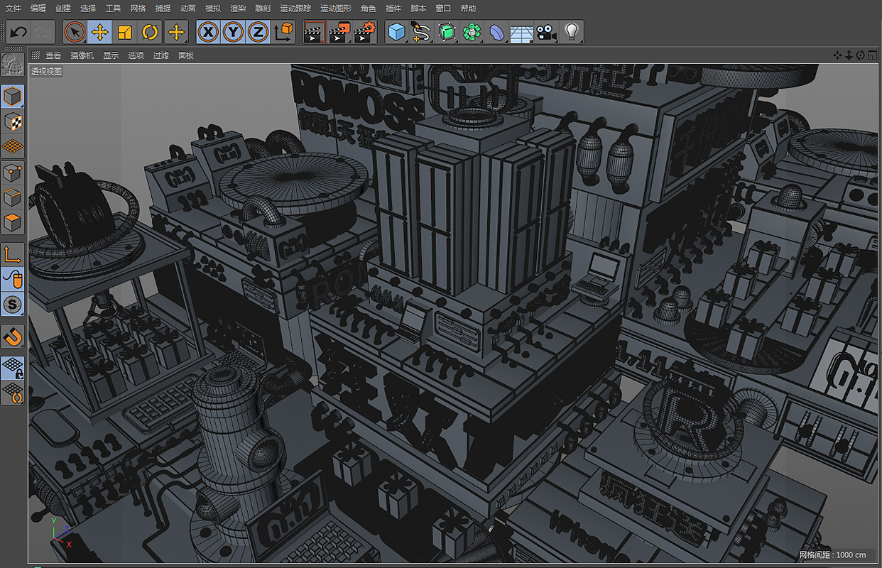The width and height of the screenshot is (882, 568).
Task: Toggle Z axis lock
Action: click(258, 32)
